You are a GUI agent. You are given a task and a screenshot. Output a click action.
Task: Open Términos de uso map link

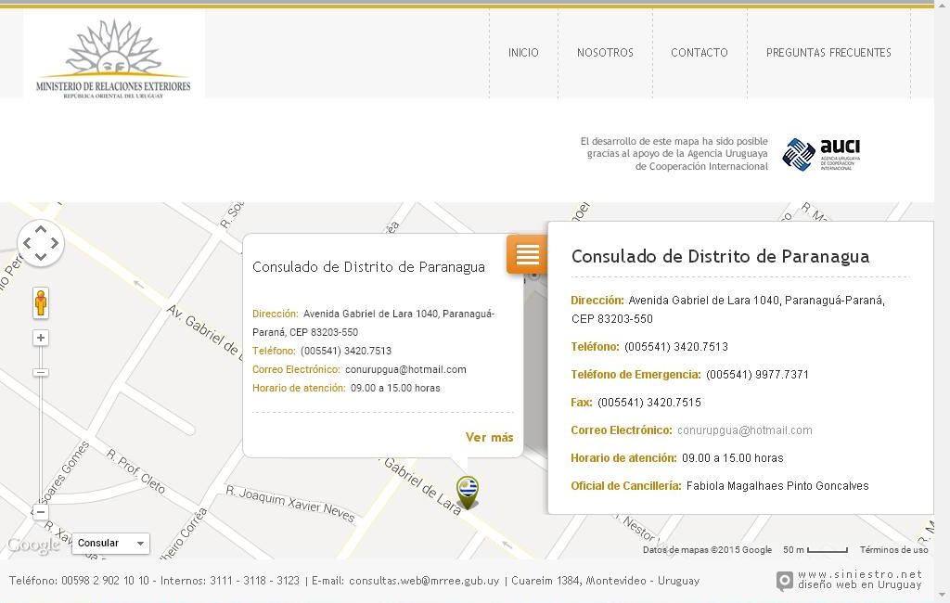click(892, 550)
